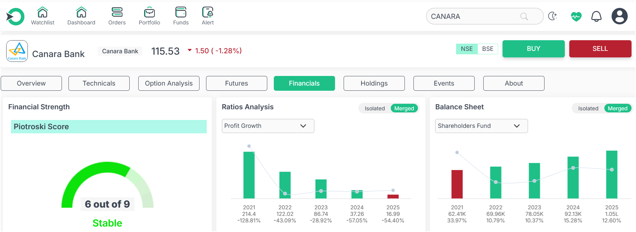
Task: Click the 2022 Shareholders Fund bar
Action: pos(496,183)
